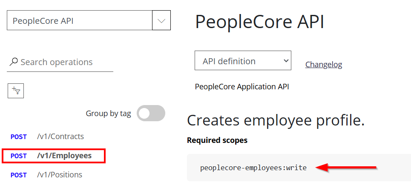The width and height of the screenshot is (411, 188).
Task: Click the peoplecore-employees:write scope text
Action: [253, 168]
